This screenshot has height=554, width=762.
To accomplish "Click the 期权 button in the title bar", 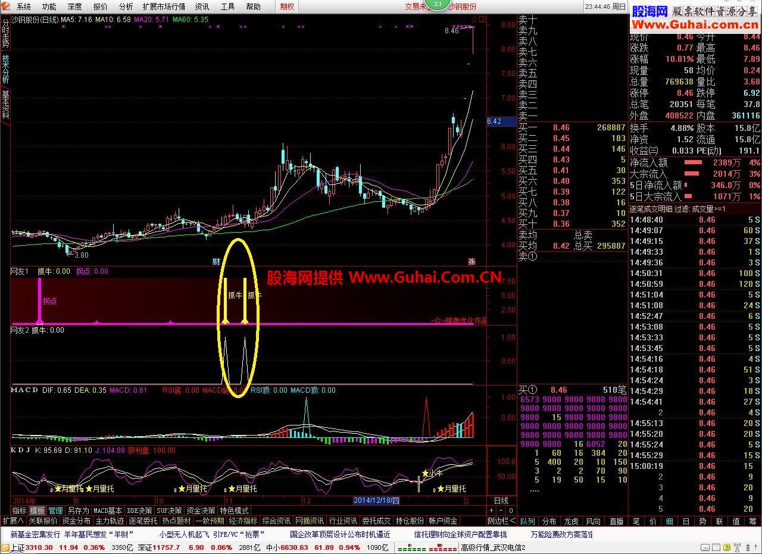I will click(x=287, y=7).
